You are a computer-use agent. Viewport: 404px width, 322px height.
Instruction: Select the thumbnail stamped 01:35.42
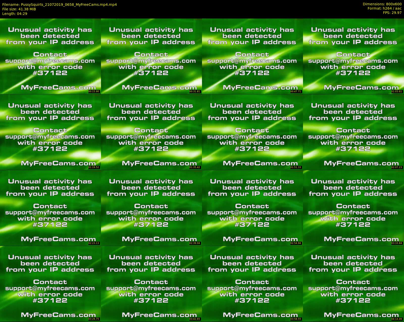pos(151,132)
